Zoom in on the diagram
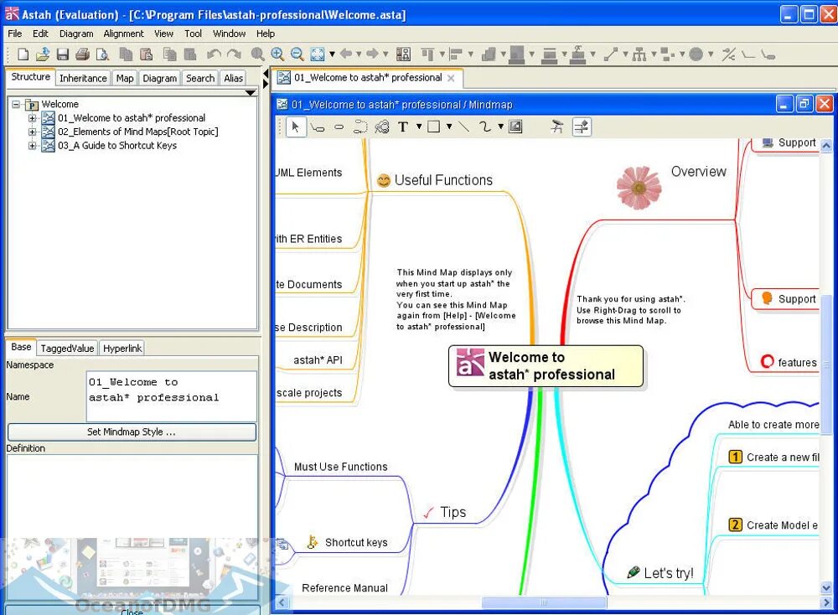This screenshot has height=615, width=838. (277, 54)
